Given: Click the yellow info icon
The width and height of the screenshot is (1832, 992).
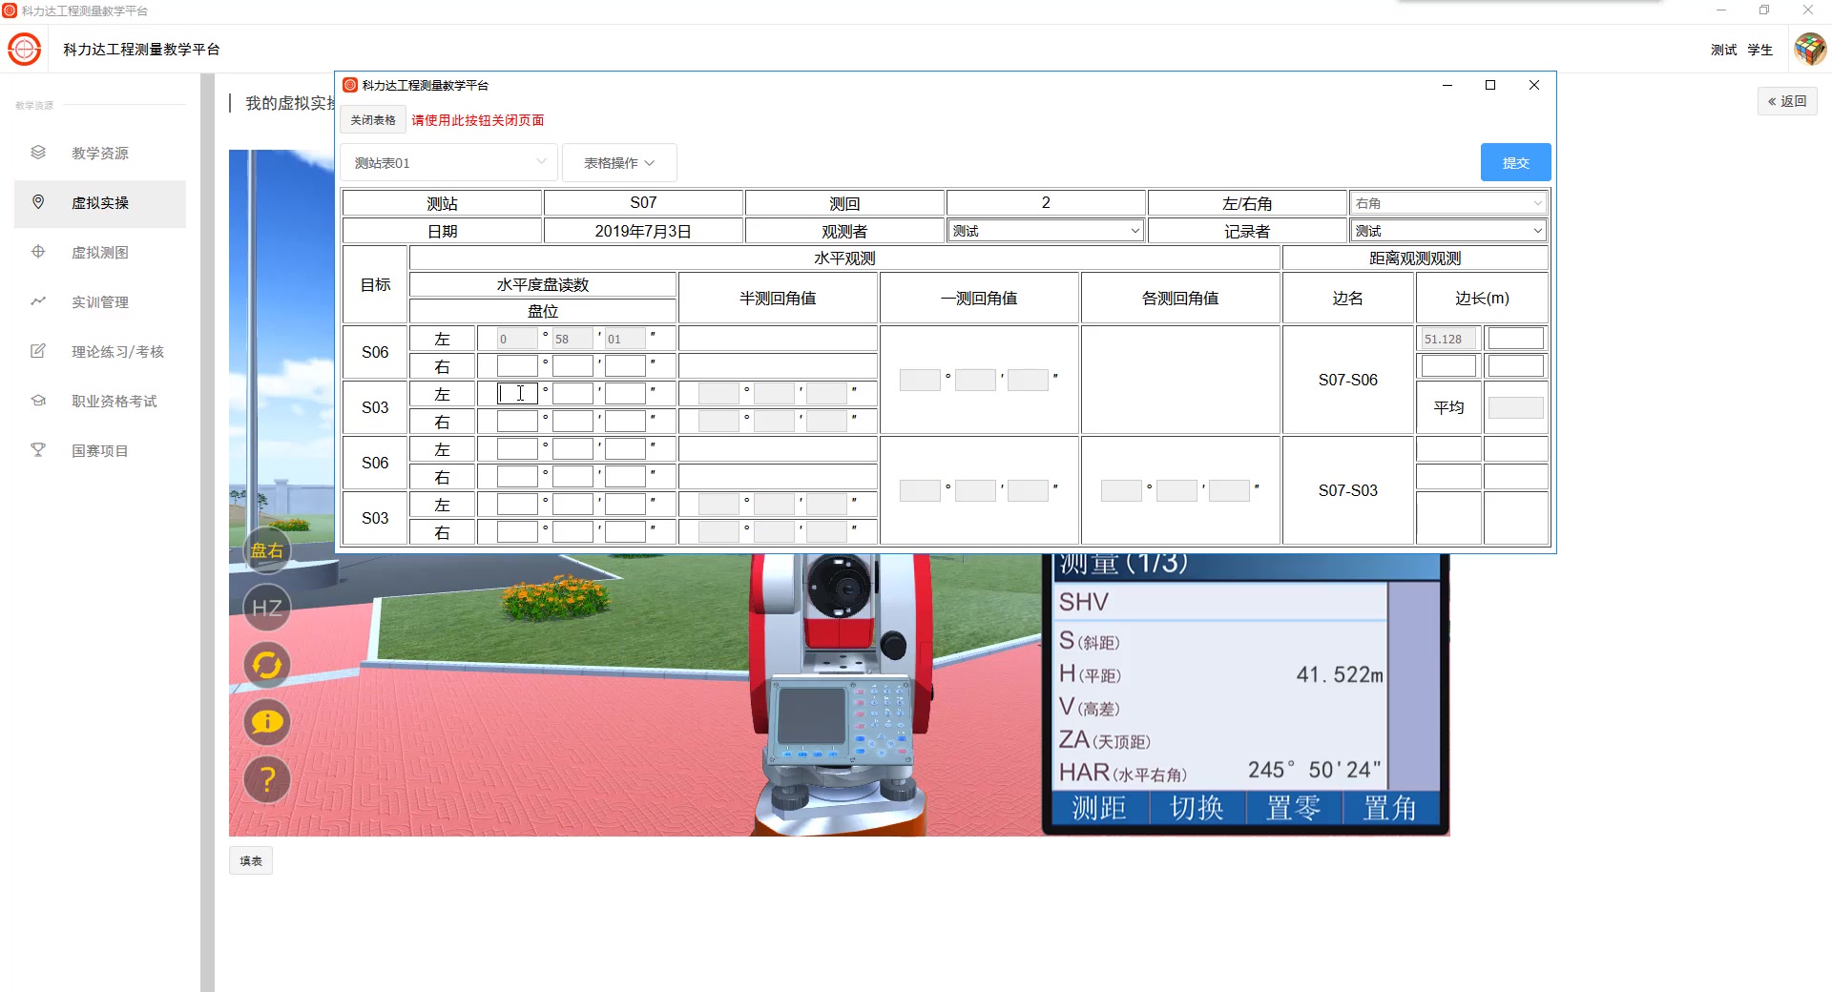Looking at the screenshot, I should [x=267, y=722].
